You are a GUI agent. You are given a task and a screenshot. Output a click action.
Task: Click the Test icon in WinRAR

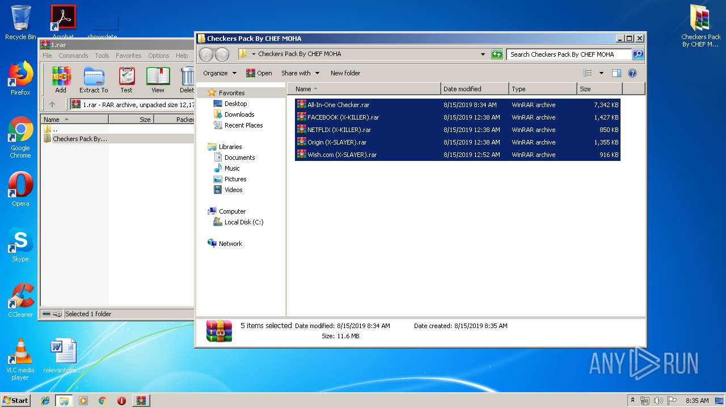tap(126, 80)
